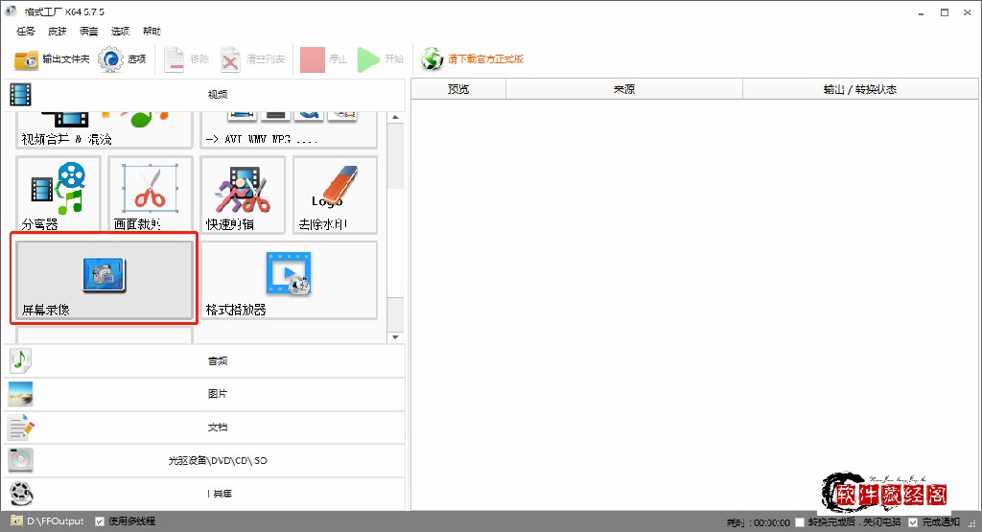
Task: Launch the 格式播放器 player
Action: [289, 280]
